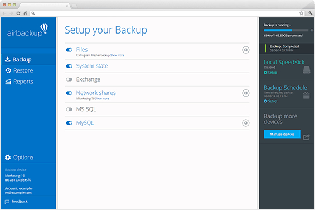The width and height of the screenshot is (315, 210).
Task: Click the Local SpeedKick drive icon
Action: click(307, 70)
